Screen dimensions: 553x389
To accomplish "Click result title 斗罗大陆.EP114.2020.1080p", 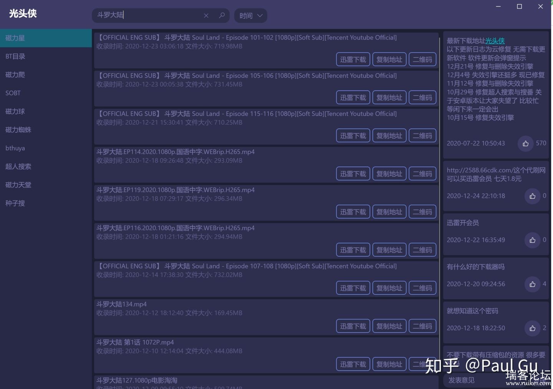I will (x=175, y=152).
